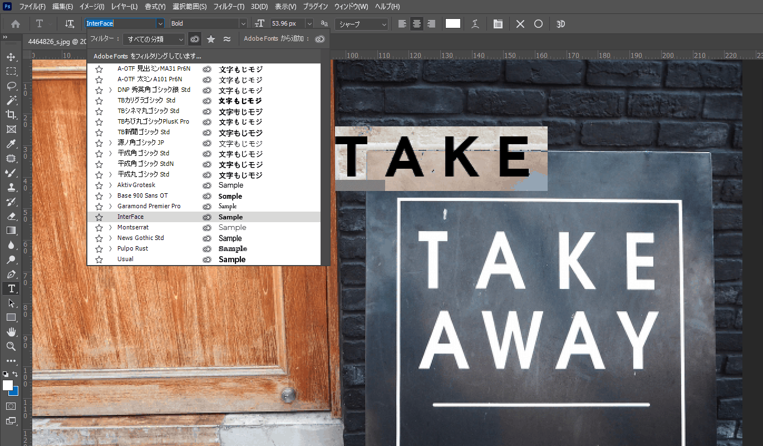763x446 pixels.
Task: Expand the Montserrat font family
Action: 110,228
